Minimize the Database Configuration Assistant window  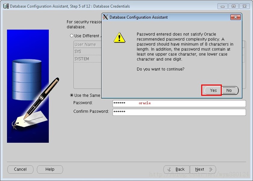[x=223, y=6]
